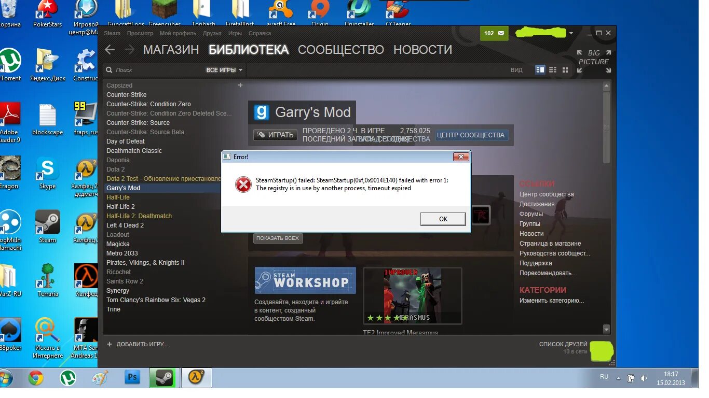Open the account name dropdown arrow
Viewport: 709px width, 398px height.
(x=571, y=33)
